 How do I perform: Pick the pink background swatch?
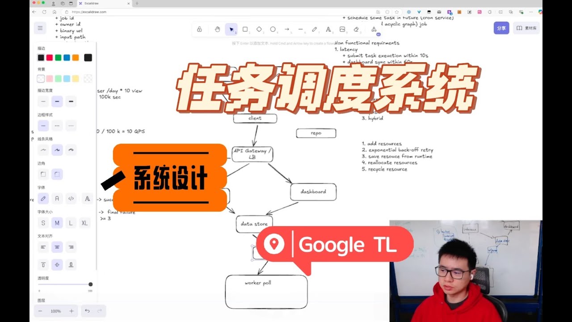click(x=50, y=79)
